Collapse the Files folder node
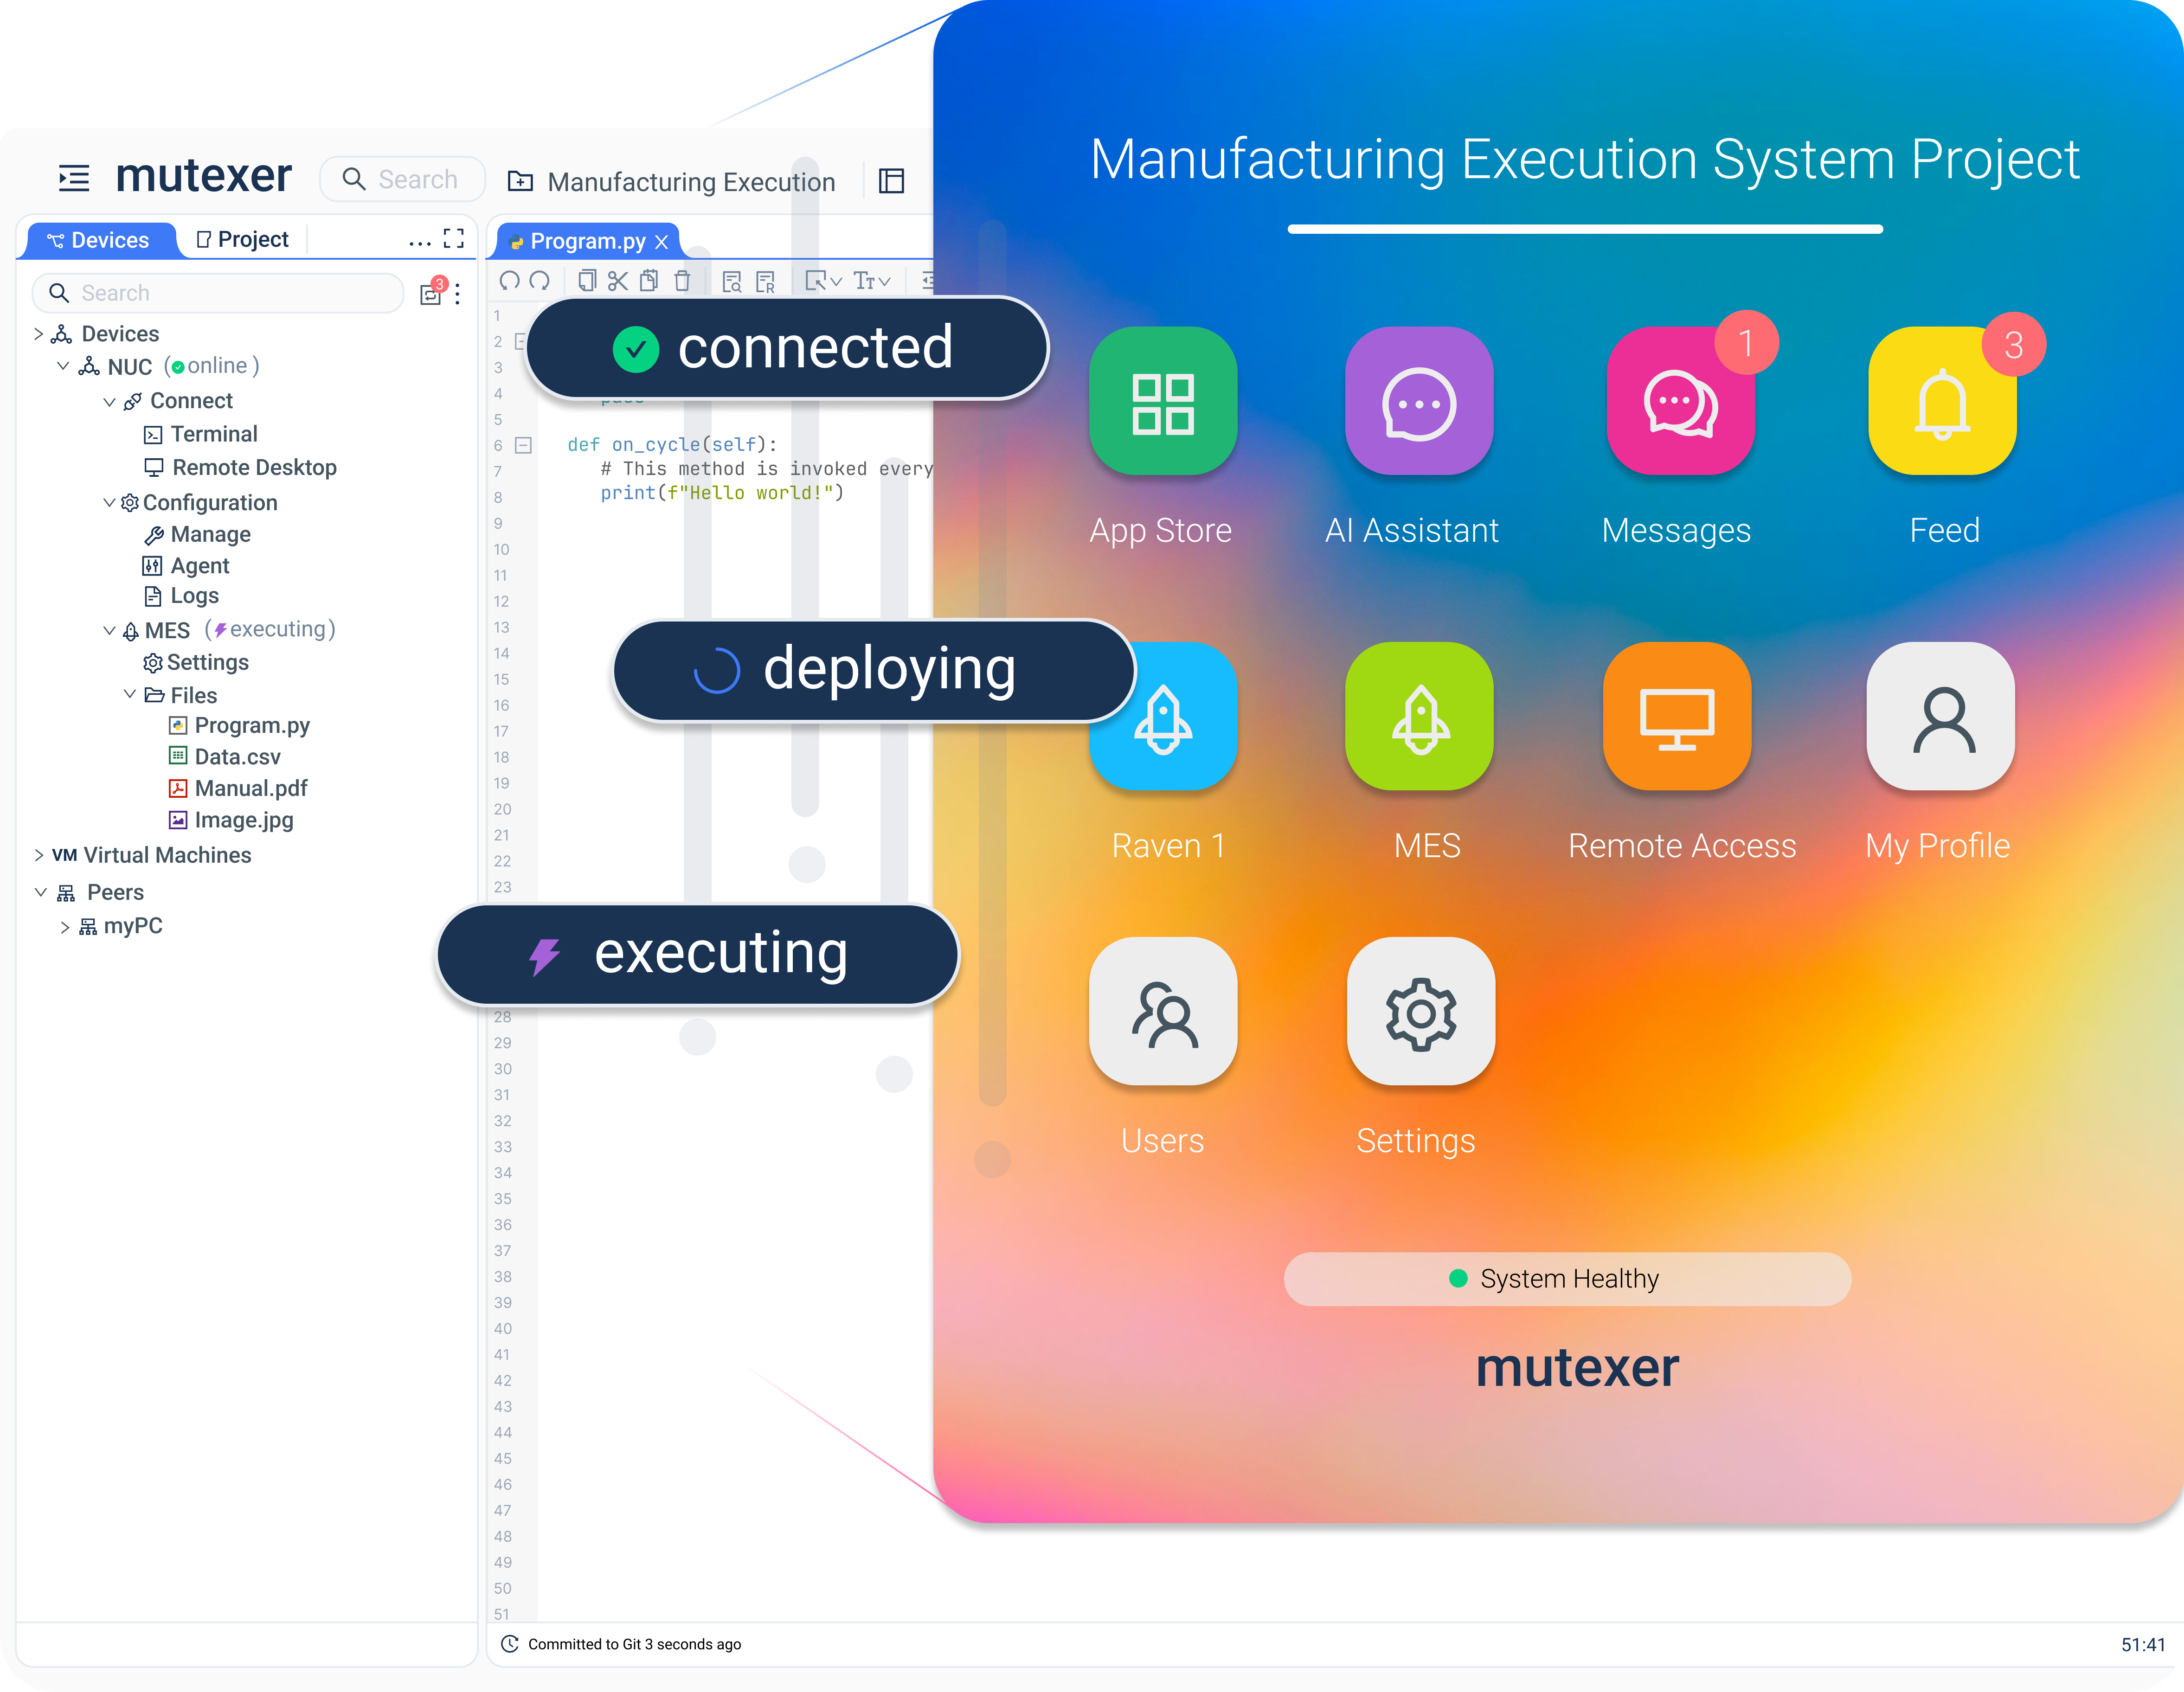The height and width of the screenshot is (1692, 2184). click(x=129, y=694)
